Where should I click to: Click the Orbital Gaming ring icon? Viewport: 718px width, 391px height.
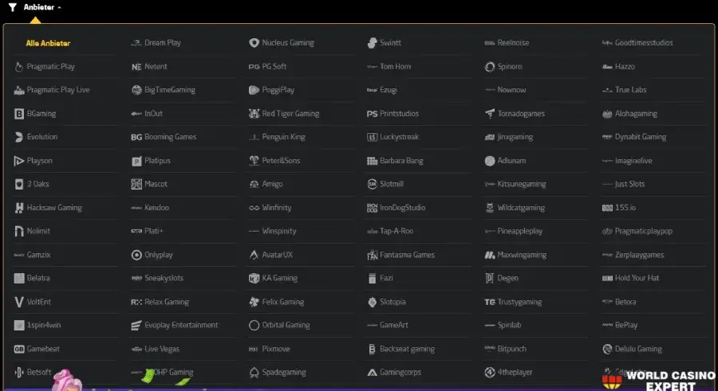pyautogui.click(x=254, y=325)
